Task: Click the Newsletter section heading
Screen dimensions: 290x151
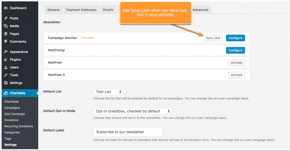Action: coord(52,22)
